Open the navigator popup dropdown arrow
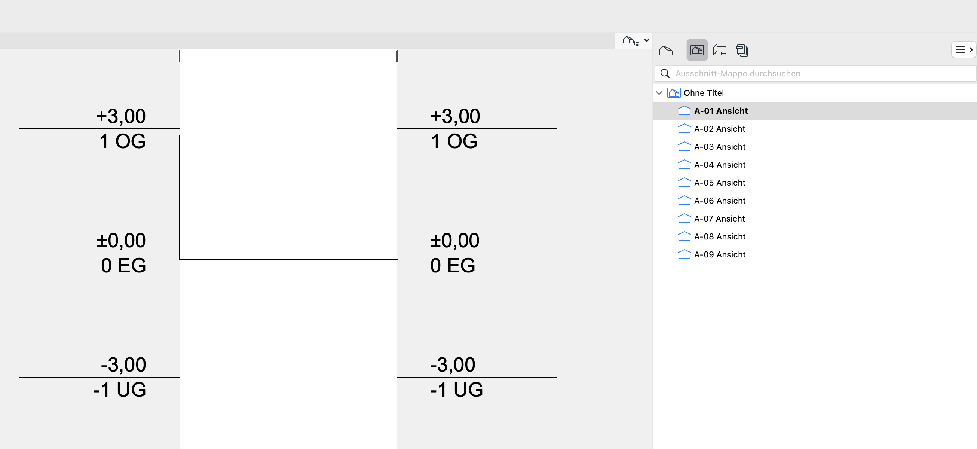This screenshot has height=449, width=977. [647, 40]
